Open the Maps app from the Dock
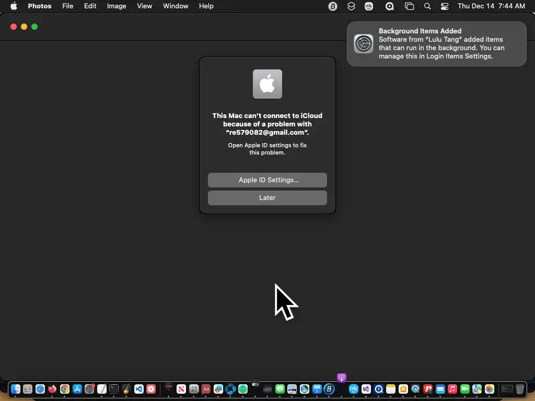The height and width of the screenshot is (401, 535). click(x=477, y=389)
